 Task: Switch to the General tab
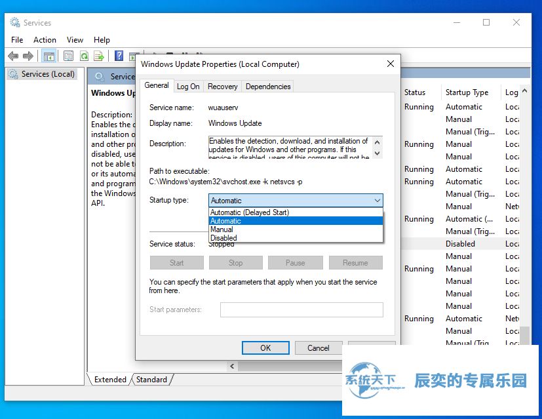157,85
